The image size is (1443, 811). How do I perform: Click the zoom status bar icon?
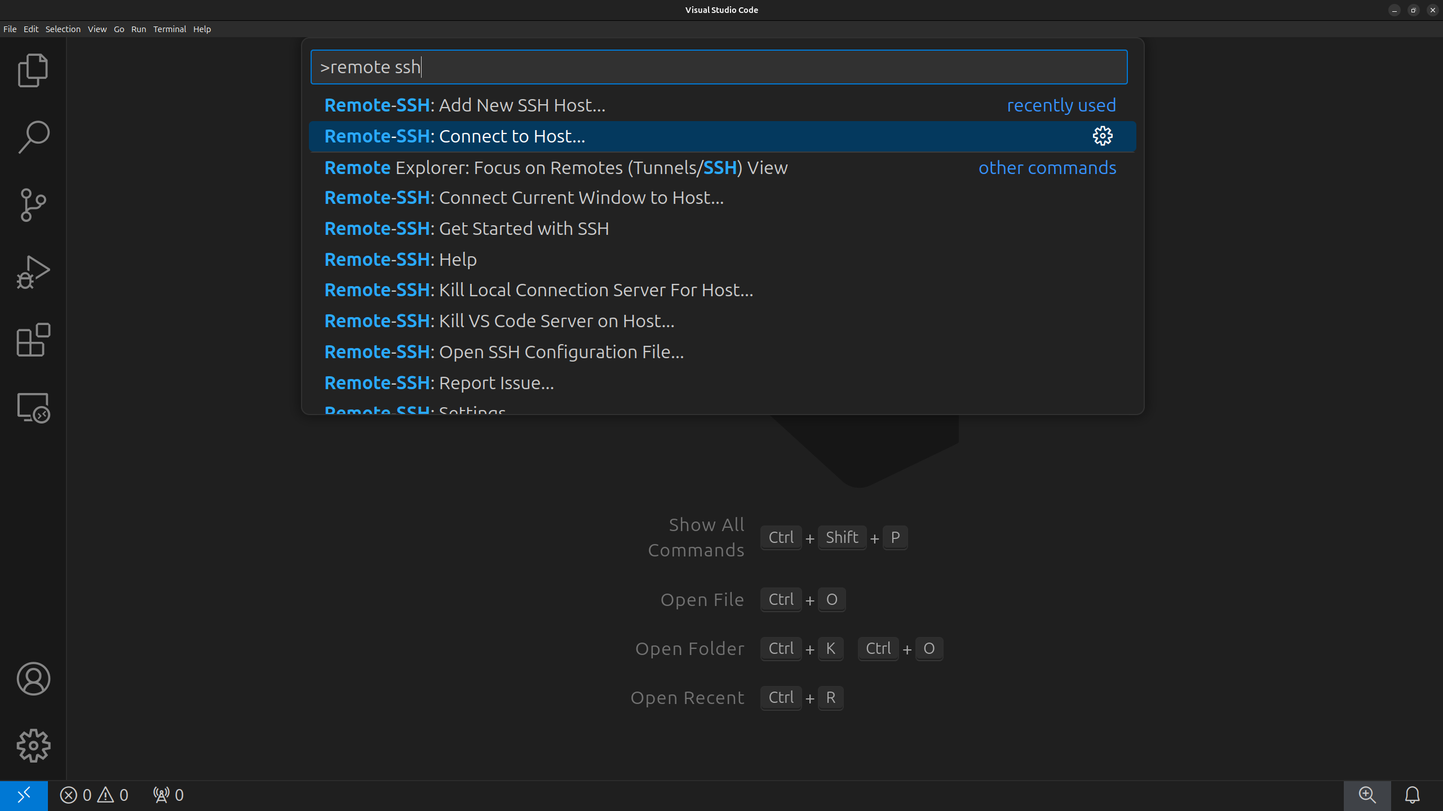tap(1367, 795)
